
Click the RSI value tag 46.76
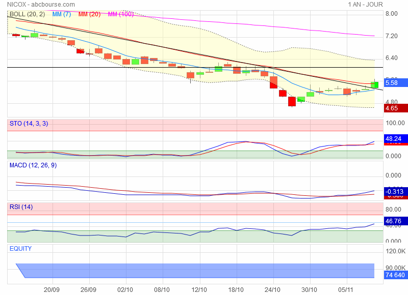point(396,221)
